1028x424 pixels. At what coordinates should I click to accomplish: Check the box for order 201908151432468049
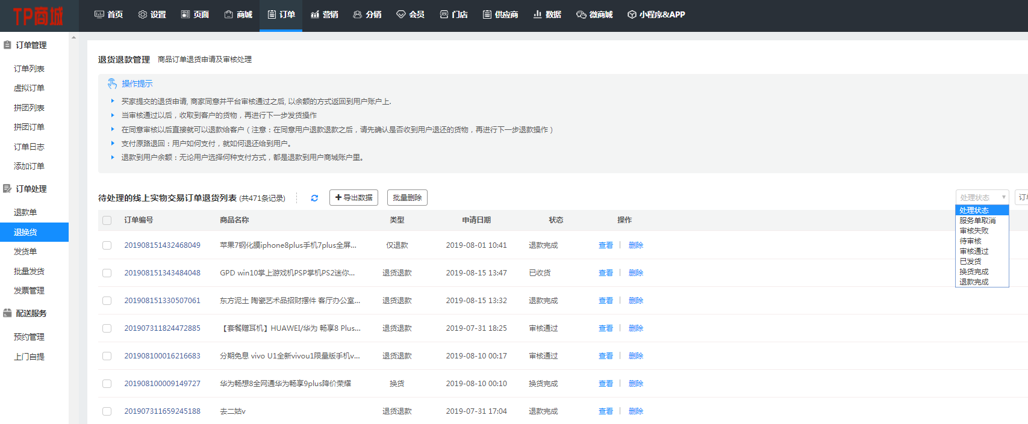(107, 245)
